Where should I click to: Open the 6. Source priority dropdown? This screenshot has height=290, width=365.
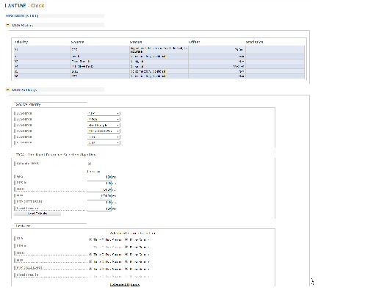coord(104,142)
